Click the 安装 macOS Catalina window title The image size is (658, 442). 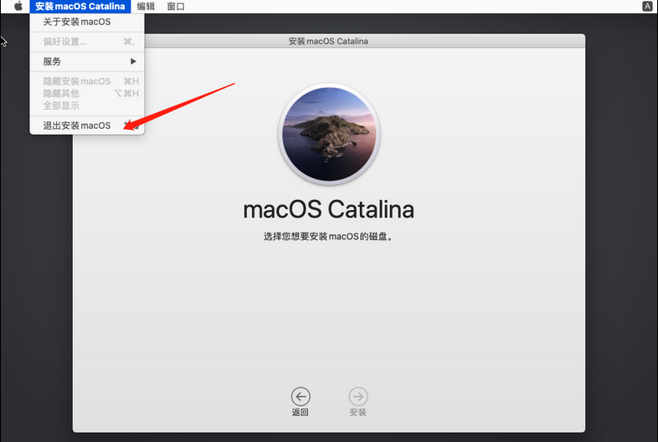[x=328, y=41]
